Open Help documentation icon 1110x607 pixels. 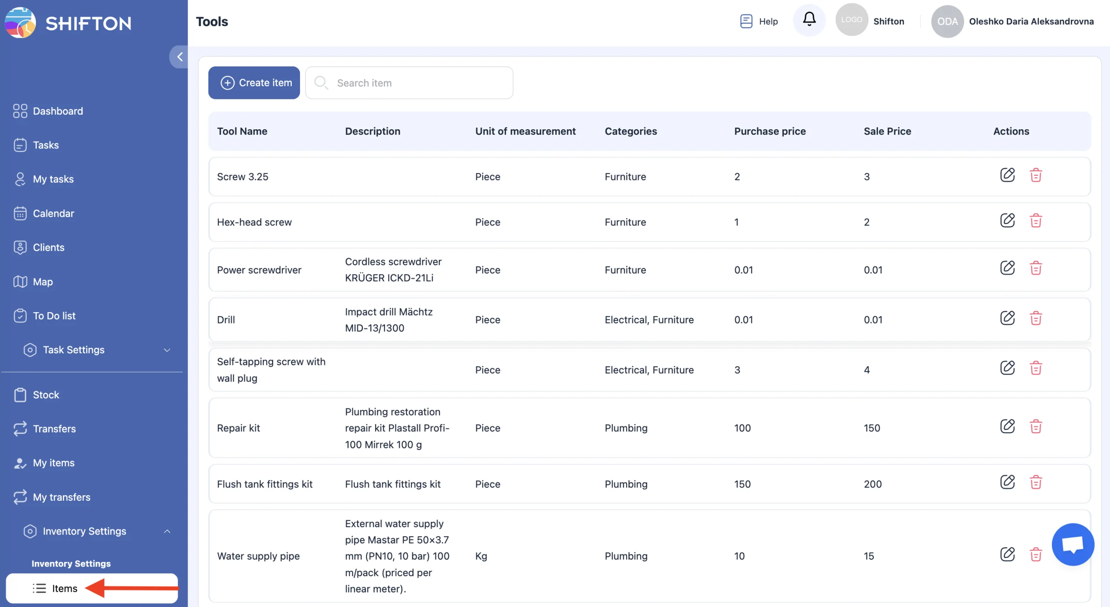coord(746,21)
